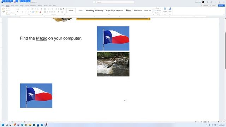Image resolution: width=226 pixels, height=127 pixels.
Task: Open the File tab
Action: pos(3,6)
